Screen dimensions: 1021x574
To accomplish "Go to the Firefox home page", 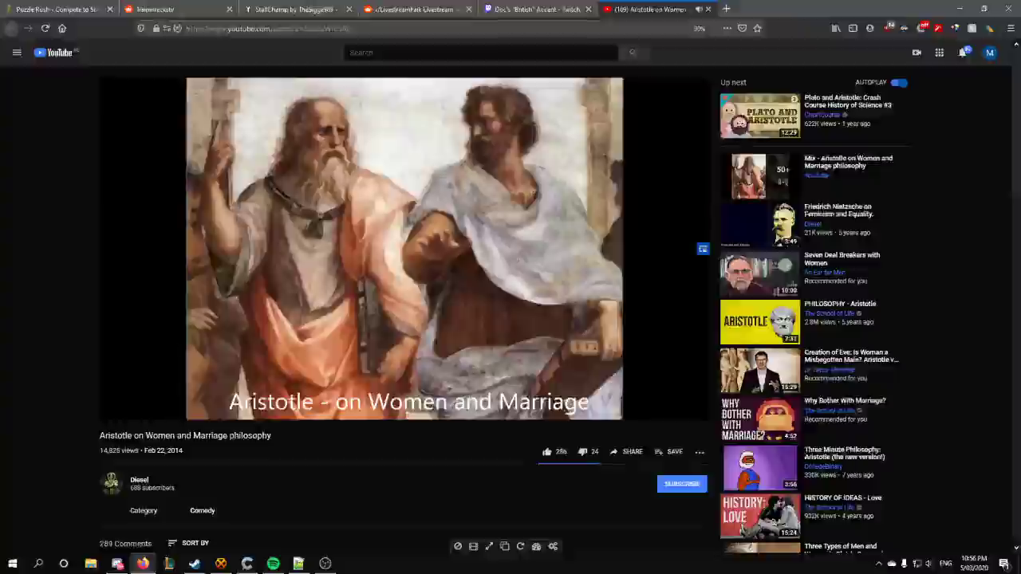I will point(62,29).
